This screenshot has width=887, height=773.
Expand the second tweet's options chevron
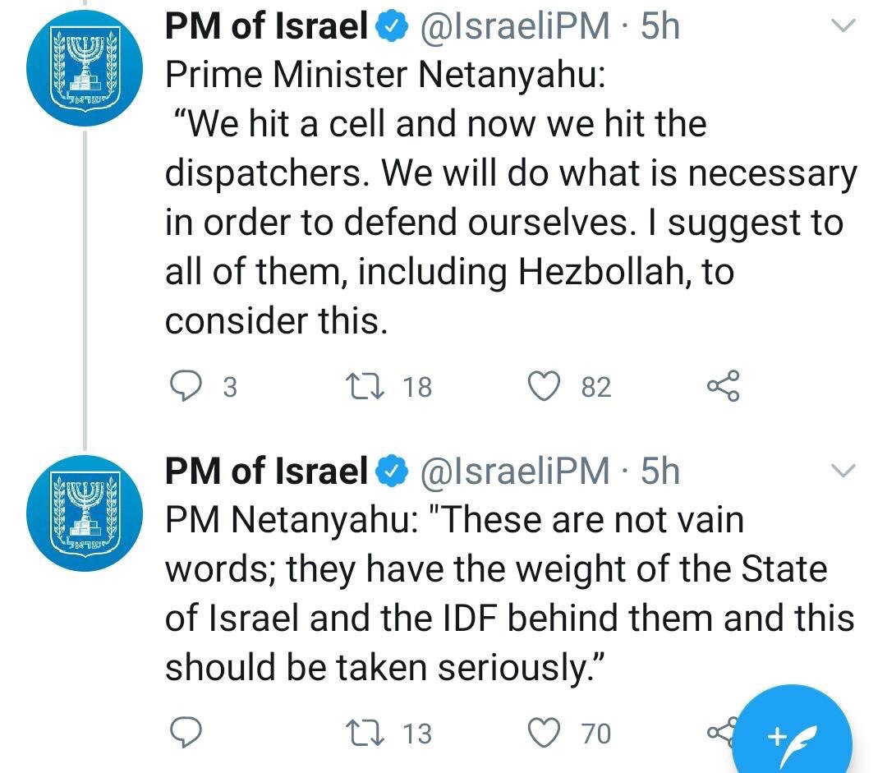point(843,471)
